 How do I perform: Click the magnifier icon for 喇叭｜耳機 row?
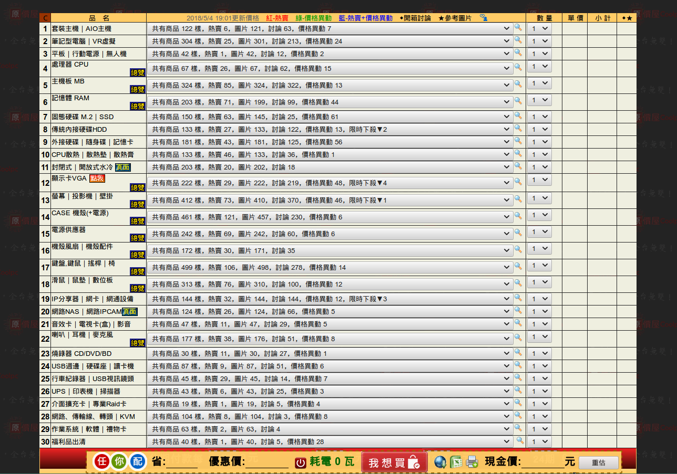pyautogui.click(x=518, y=338)
